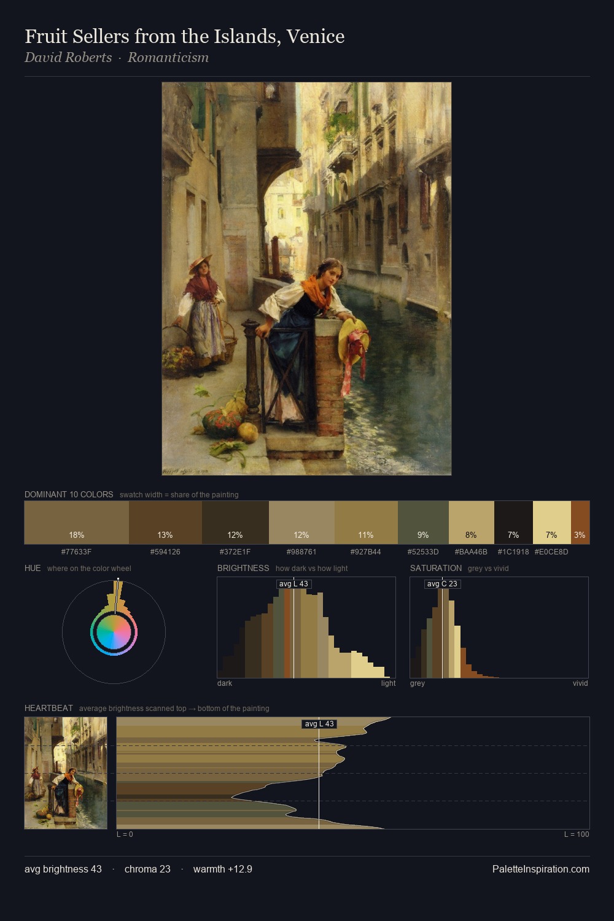614x921 pixels.
Task: Pick the #372E1F 12% dark swatch
Action: 235,523
